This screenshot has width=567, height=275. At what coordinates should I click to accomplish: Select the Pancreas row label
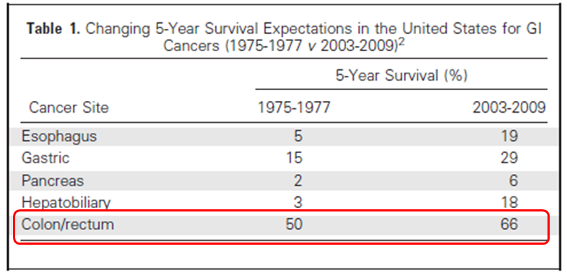click(53, 180)
